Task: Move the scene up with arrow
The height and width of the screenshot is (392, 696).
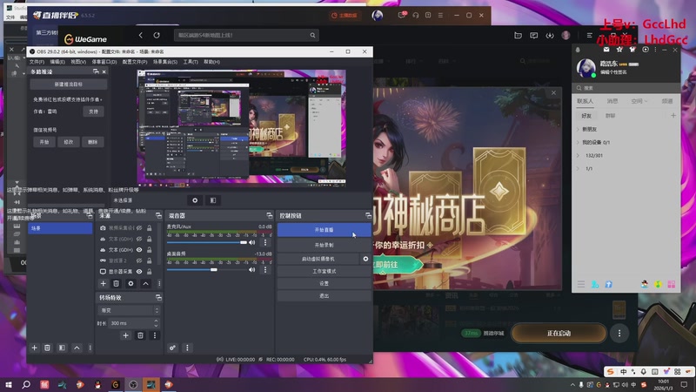Action: click(x=77, y=348)
